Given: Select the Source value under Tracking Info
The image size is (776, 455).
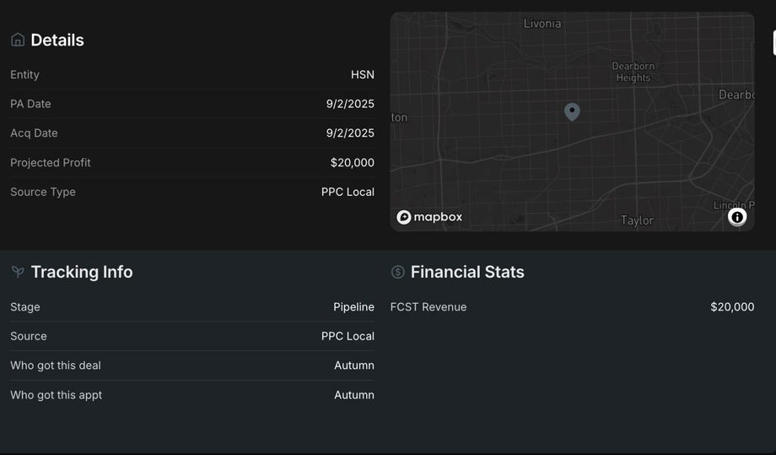Looking at the screenshot, I should [x=348, y=336].
